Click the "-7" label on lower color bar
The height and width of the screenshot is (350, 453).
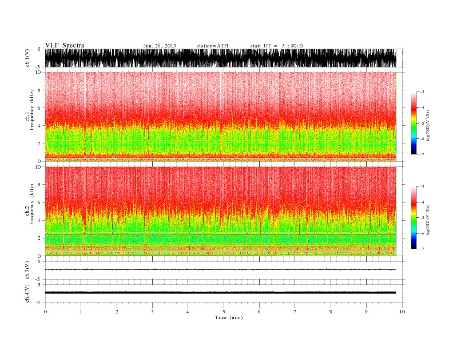tap(422, 249)
